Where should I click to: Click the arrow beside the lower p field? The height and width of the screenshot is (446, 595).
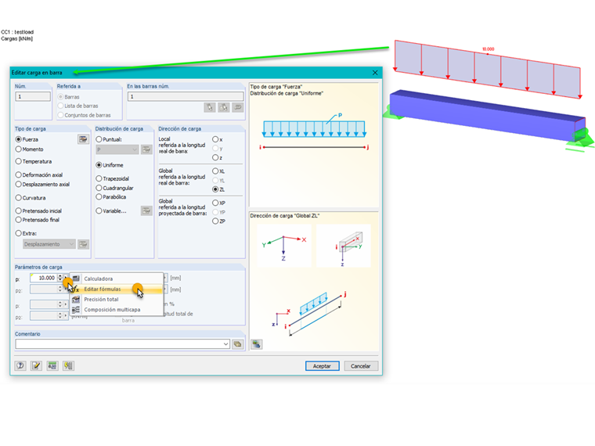point(66,304)
